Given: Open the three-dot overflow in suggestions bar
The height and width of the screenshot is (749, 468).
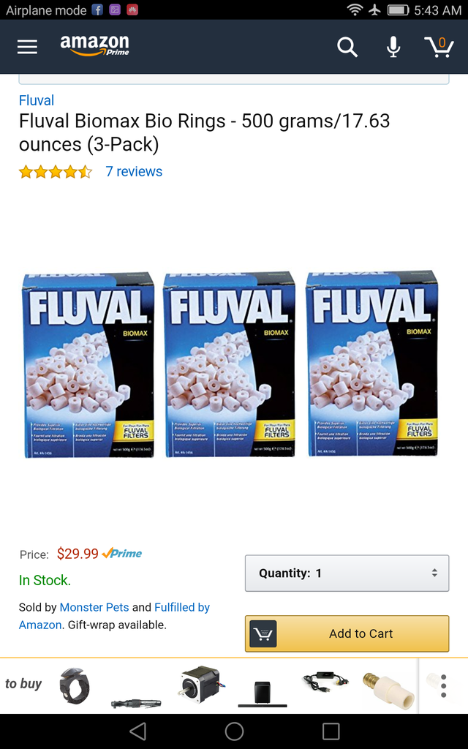Looking at the screenshot, I should [444, 686].
